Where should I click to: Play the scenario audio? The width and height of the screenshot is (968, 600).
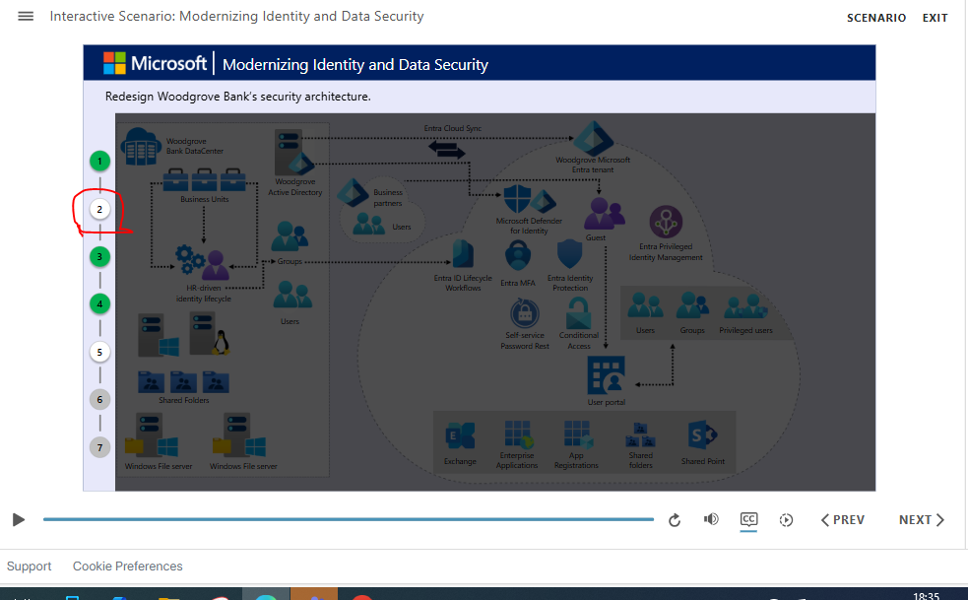19,519
